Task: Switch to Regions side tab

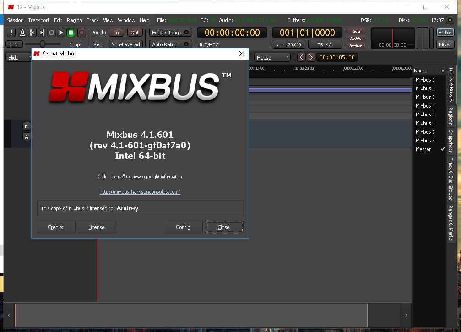Action: tap(451, 116)
